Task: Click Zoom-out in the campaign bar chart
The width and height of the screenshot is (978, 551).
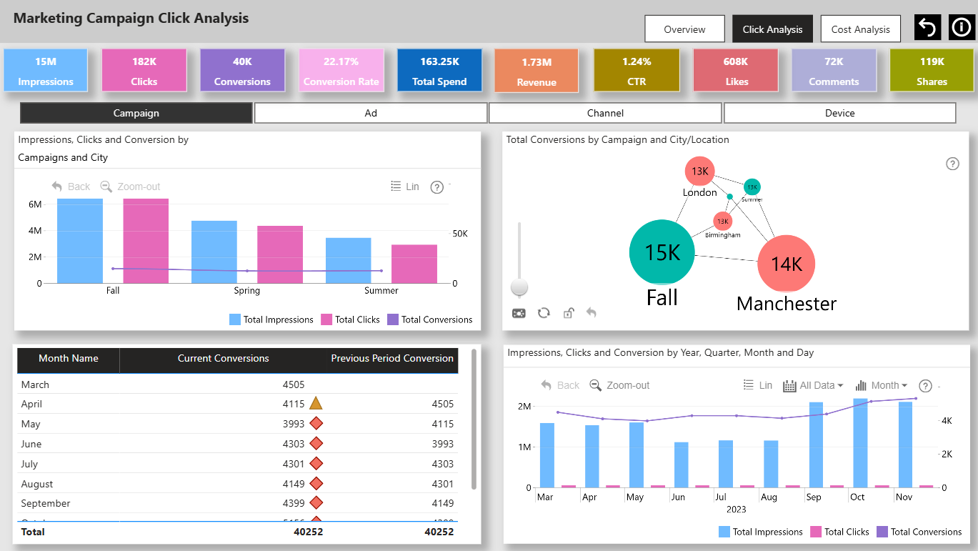Action: 130,187
